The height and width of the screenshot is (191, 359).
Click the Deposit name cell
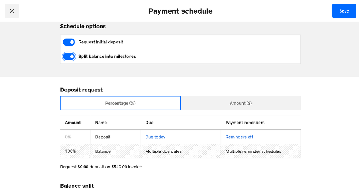pyautogui.click(x=103, y=137)
